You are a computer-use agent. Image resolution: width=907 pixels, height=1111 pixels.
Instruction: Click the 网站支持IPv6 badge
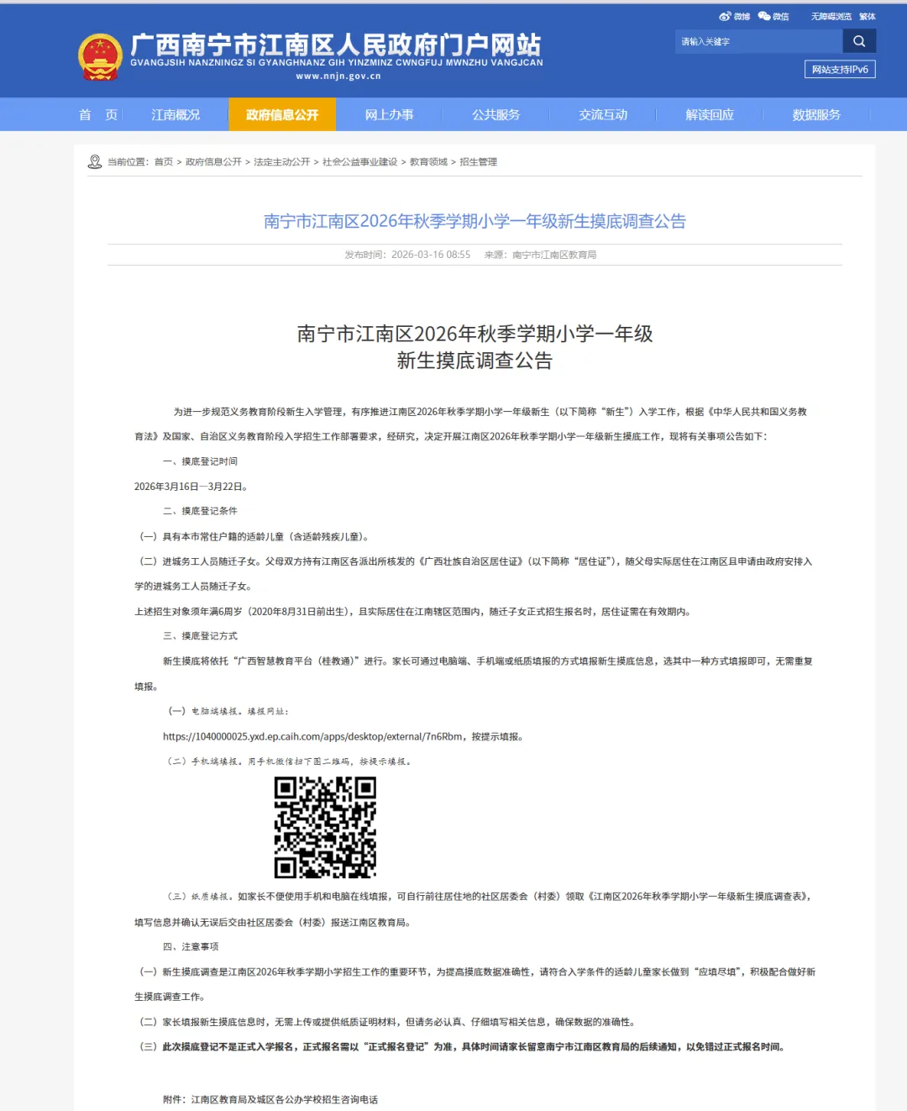(840, 70)
